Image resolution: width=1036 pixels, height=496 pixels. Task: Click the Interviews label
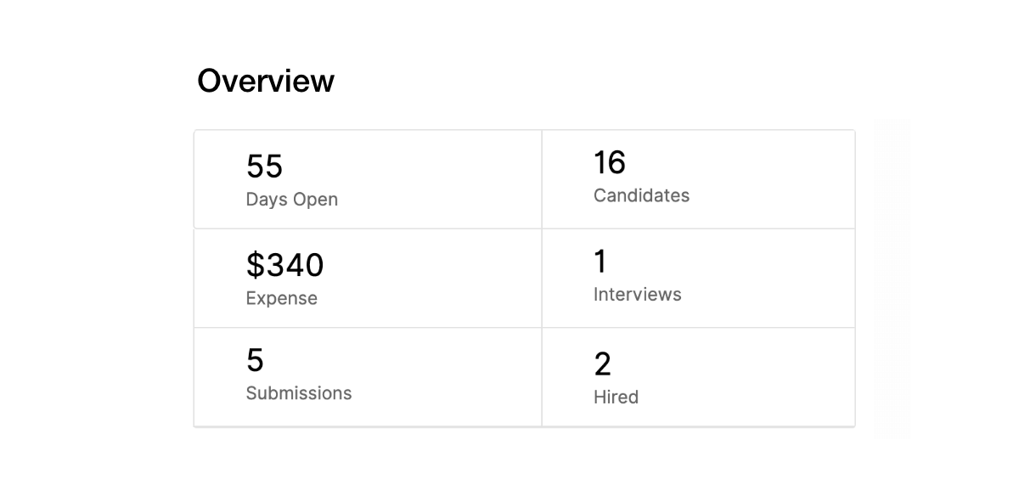637,295
